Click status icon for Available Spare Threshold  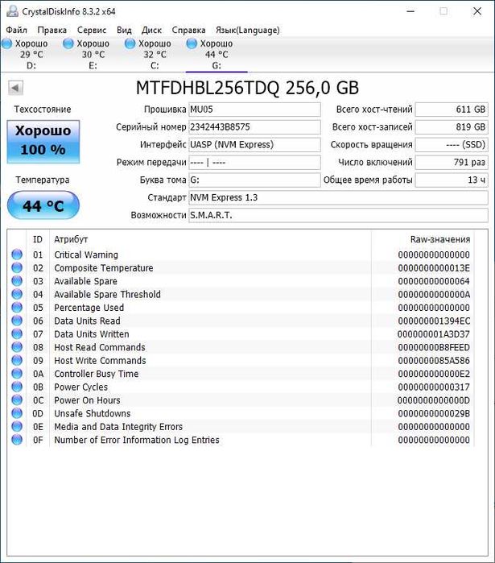coord(17,295)
